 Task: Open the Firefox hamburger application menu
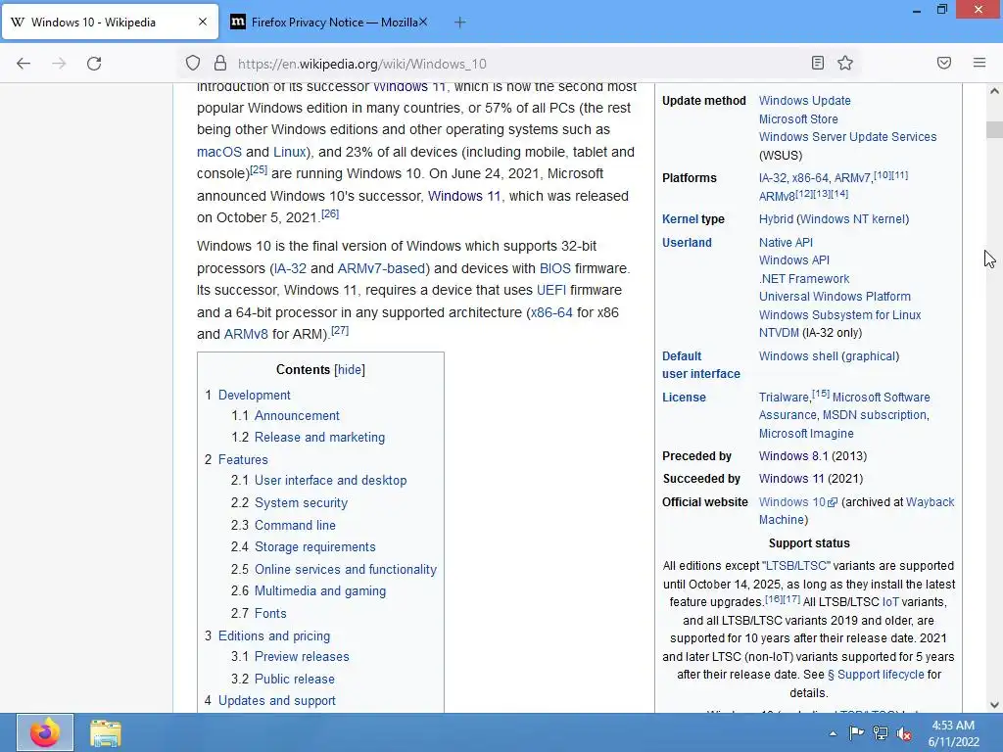(x=979, y=63)
